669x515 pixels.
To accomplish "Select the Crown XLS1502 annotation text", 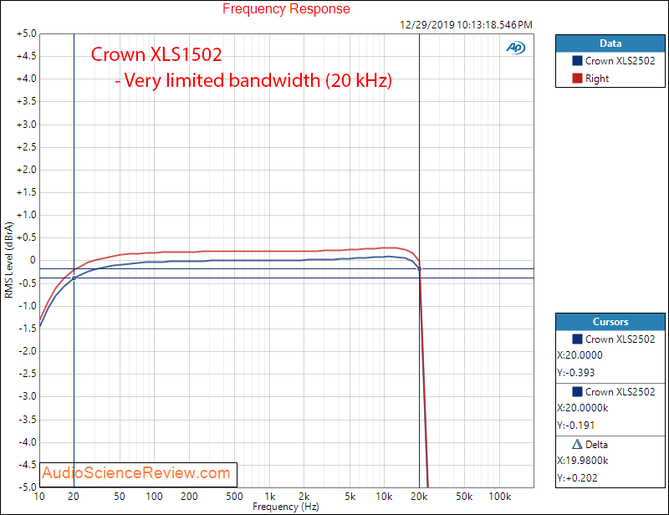I will [156, 56].
